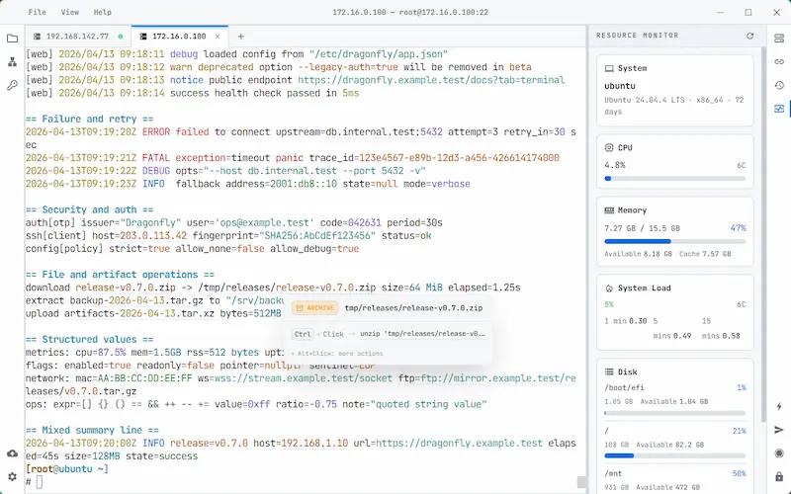Open the link icon in right sidebar
791x494 pixels.
point(779,61)
